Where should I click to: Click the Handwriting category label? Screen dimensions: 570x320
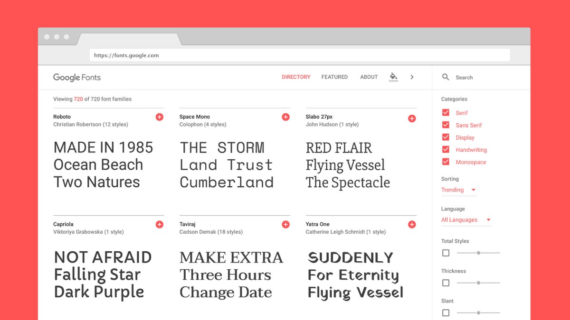[x=471, y=150]
